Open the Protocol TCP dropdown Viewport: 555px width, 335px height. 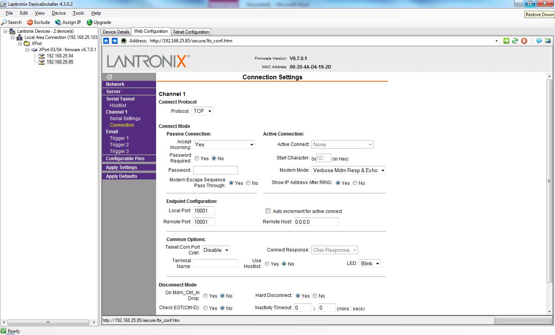202,111
